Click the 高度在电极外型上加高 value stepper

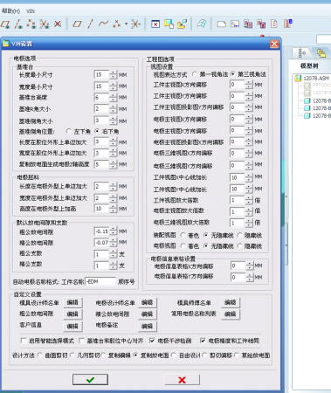point(114,209)
